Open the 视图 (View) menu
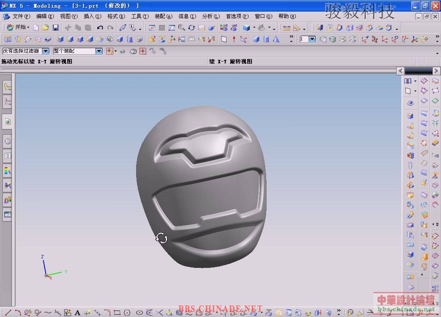 (68, 16)
